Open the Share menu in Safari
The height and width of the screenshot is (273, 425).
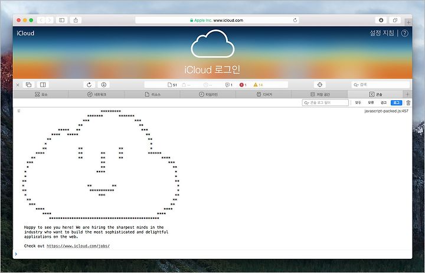click(x=76, y=20)
